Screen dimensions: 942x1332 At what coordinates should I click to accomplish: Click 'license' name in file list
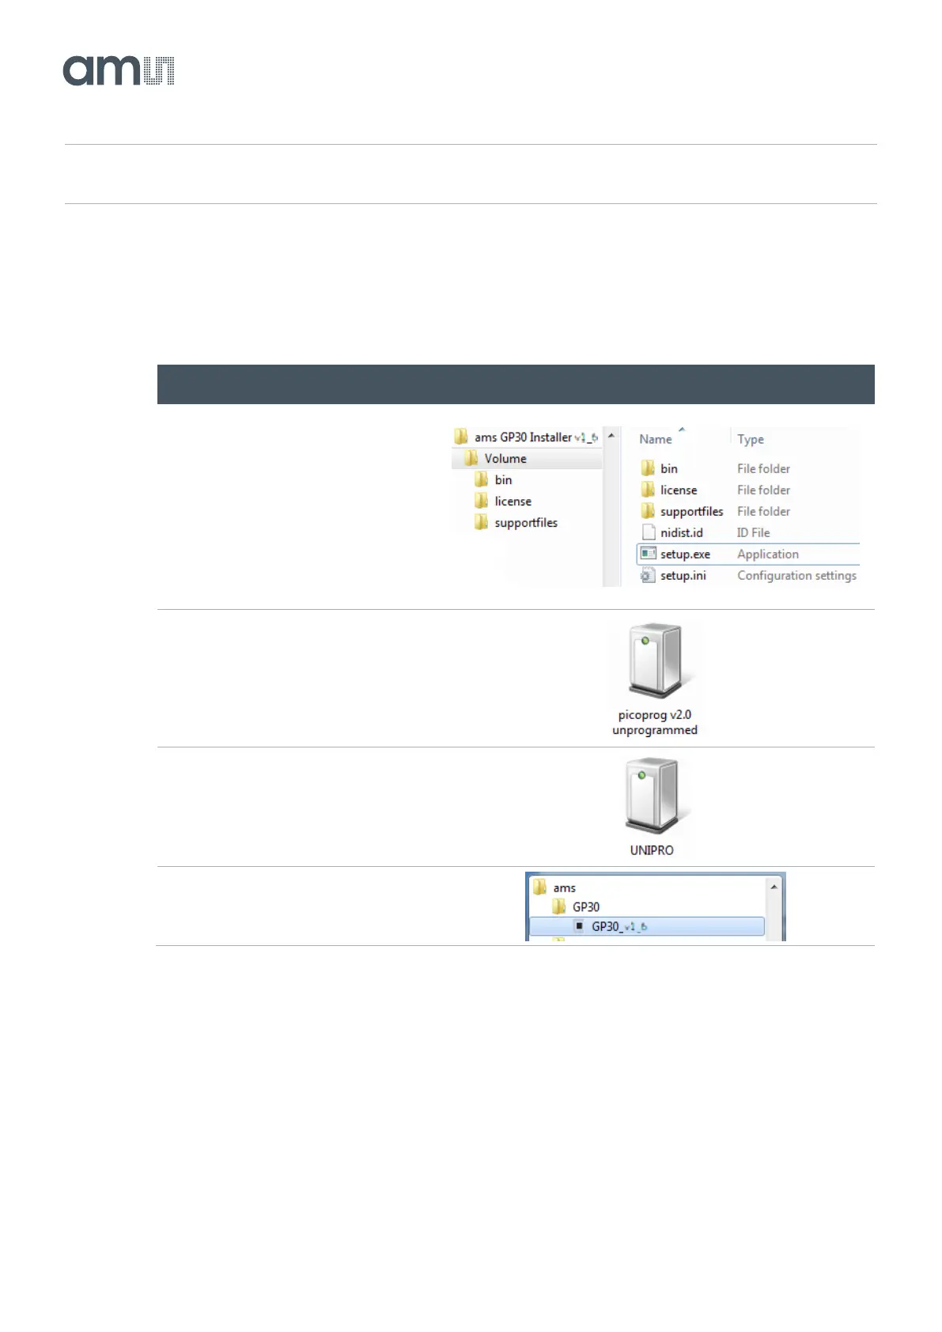tap(679, 490)
